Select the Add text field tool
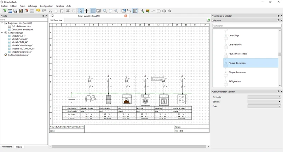 click(142, 11)
